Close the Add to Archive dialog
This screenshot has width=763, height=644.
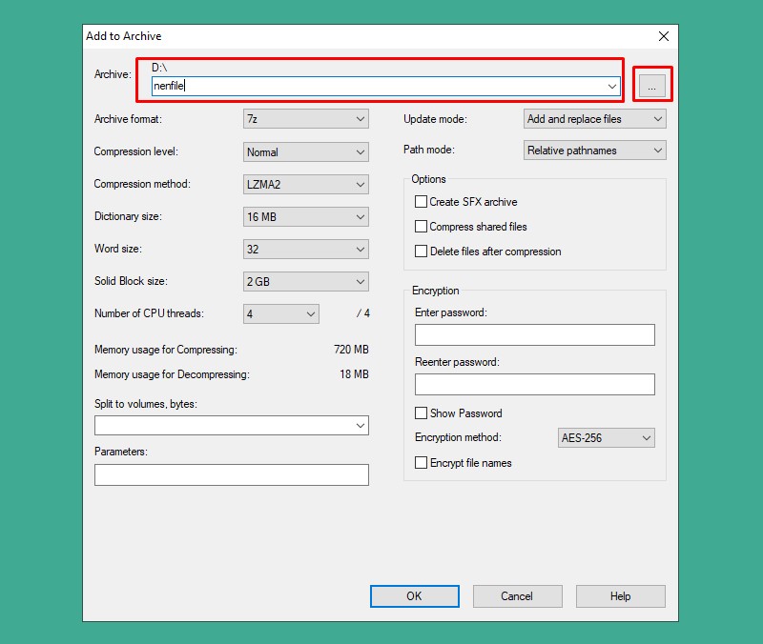664,36
